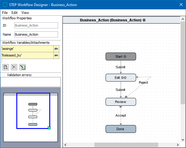The height and width of the screenshot is (148, 186).
Task: Click the abc type icon for 'Released_by'
Action: (56, 55)
